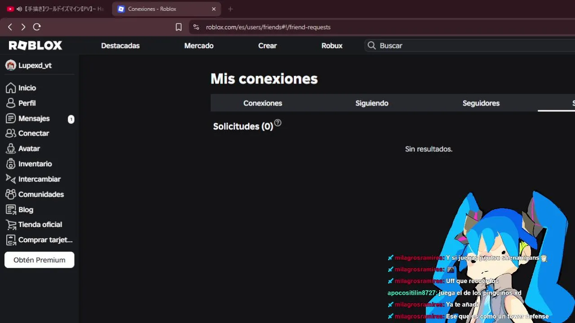Click the browser back arrow
The width and height of the screenshot is (575, 323).
tap(10, 27)
